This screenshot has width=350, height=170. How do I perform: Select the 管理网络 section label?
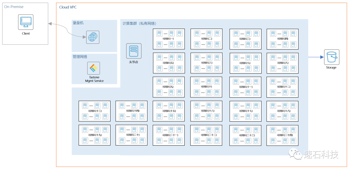(x=80, y=57)
